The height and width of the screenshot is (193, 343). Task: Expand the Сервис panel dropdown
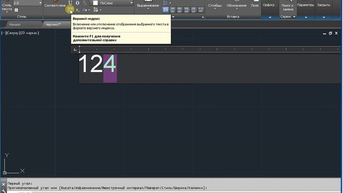pyautogui.click(x=288, y=17)
